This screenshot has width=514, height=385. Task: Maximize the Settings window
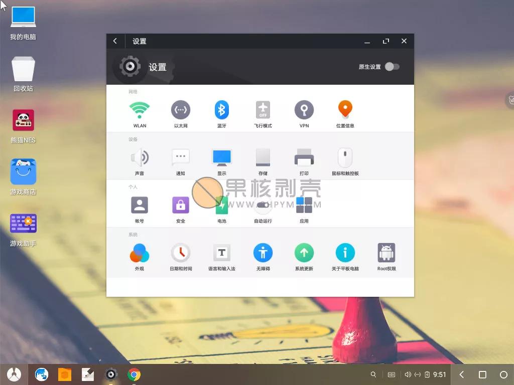coord(386,41)
